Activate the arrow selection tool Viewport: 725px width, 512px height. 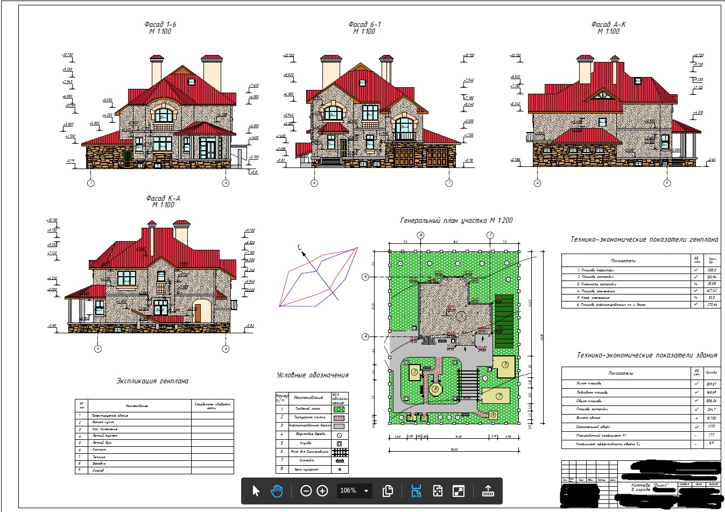click(256, 490)
